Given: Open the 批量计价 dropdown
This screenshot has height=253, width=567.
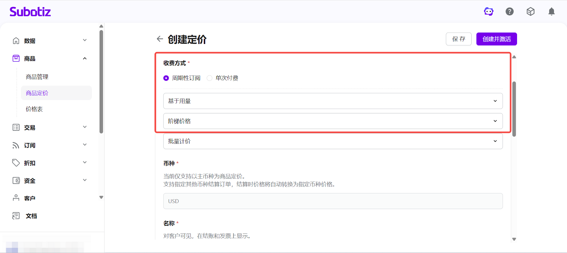Looking at the screenshot, I should click(x=333, y=141).
